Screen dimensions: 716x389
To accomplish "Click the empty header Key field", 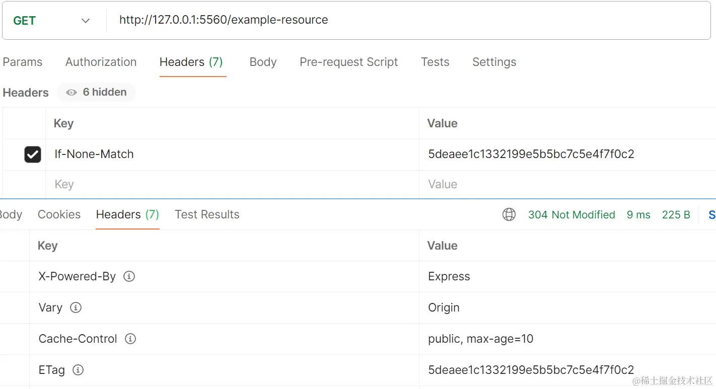I will [x=232, y=184].
